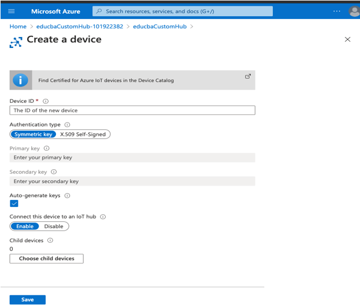Viewport: 360px width, 308px height.
Task: Click the Authentication type label
Action: pos(35,125)
